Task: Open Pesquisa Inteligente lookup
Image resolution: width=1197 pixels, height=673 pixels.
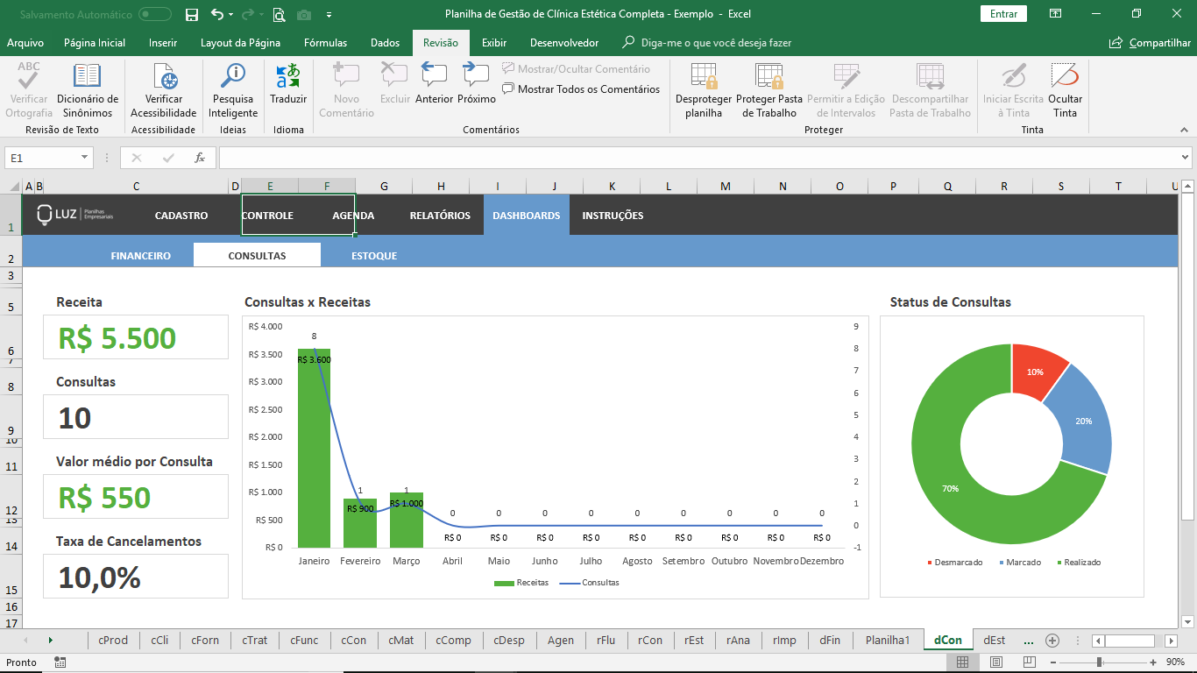Action: click(x=233, y=90)
